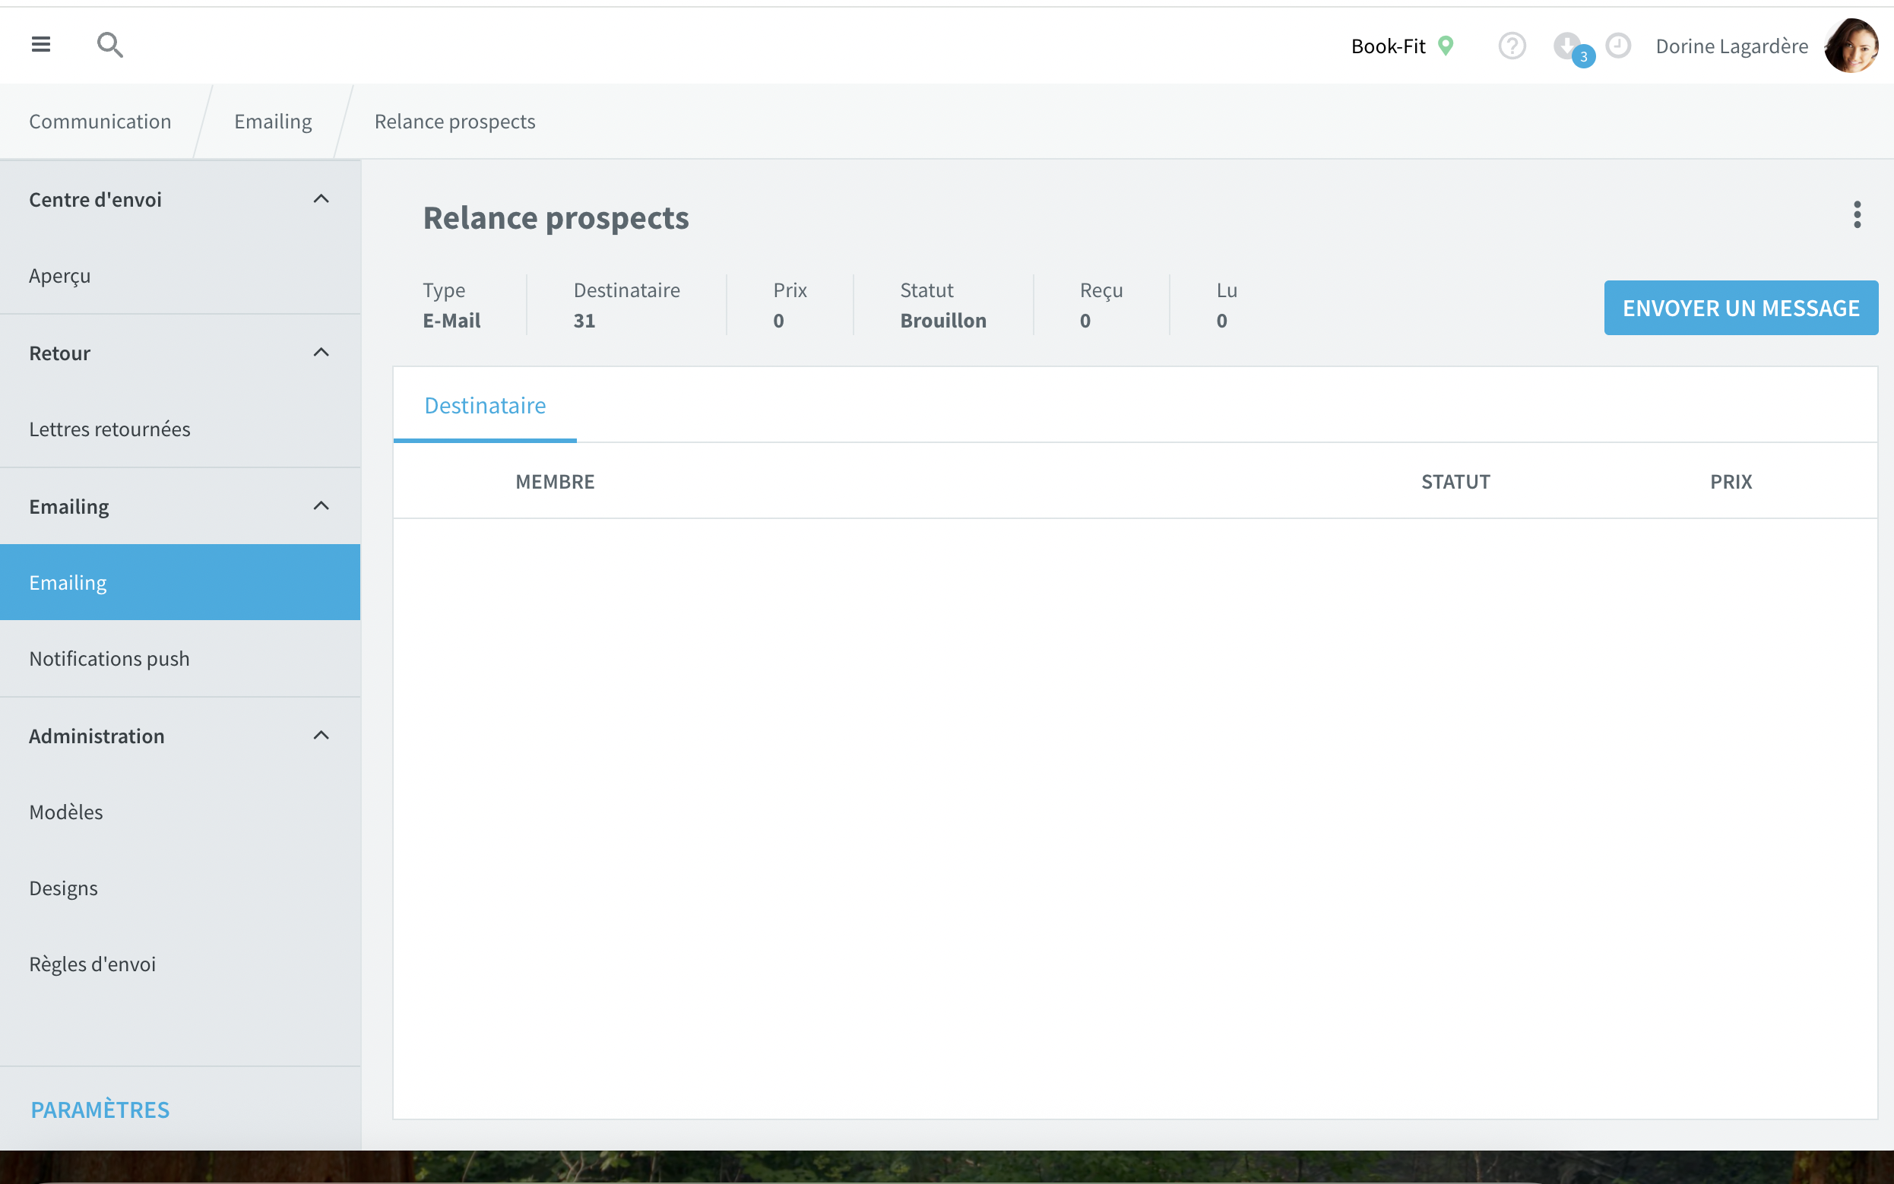The image size is (1894, 1184).
Task: Collapse the Centre d'envoi section
Action: [x=321, y=199]
